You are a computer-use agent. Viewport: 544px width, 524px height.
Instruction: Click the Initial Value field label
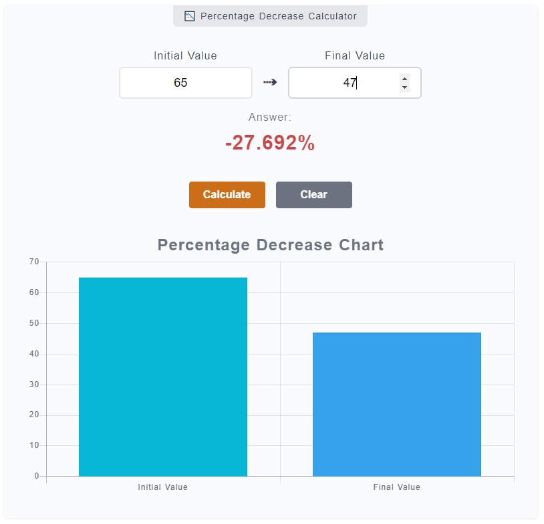click(185, 55)
